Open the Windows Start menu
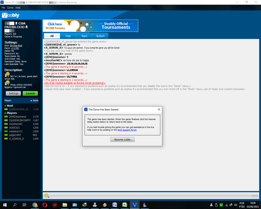Viewport: 261px width, 209px height. pyautogui.click(x=5, y=205)
